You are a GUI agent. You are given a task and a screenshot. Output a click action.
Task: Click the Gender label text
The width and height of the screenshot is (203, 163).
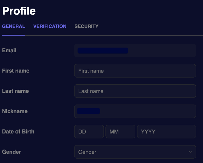point(11,152)
